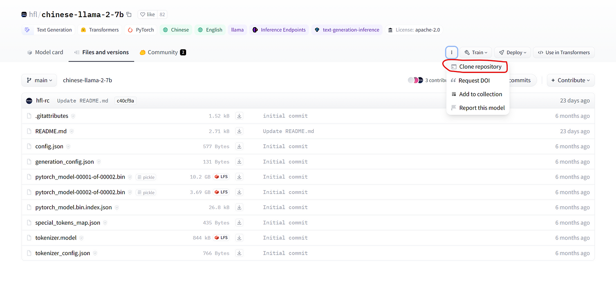The height and width of the screenshot is (292, 616).
Task: Expand the main branch dropdown
Action: [x=39, y=80]
